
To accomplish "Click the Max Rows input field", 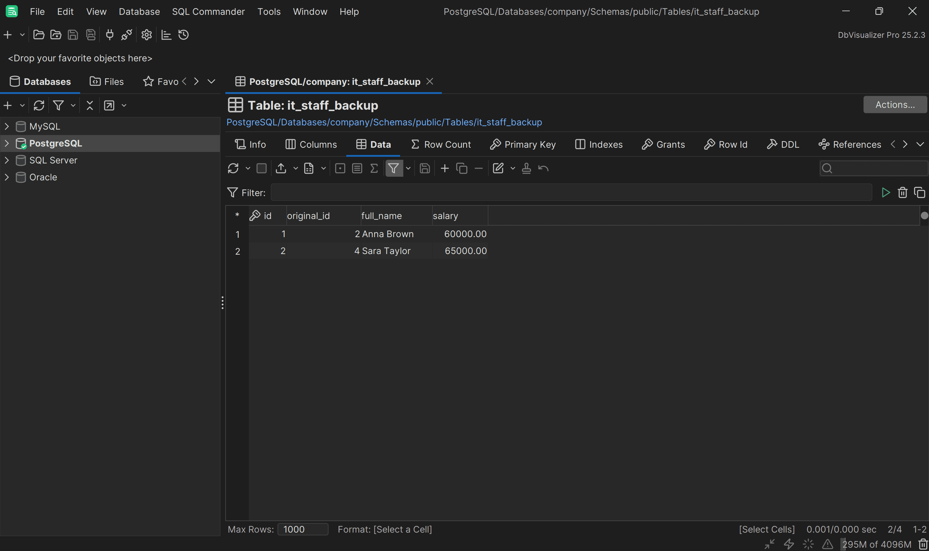I will coord(303,529).
